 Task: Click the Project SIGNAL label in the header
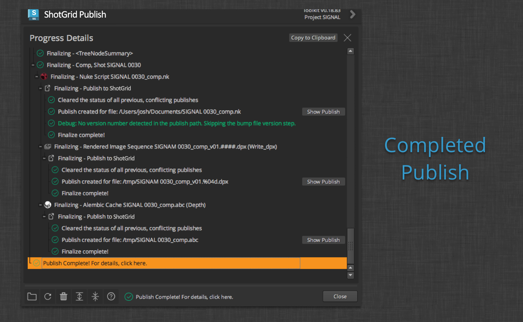tap(322, 17)
